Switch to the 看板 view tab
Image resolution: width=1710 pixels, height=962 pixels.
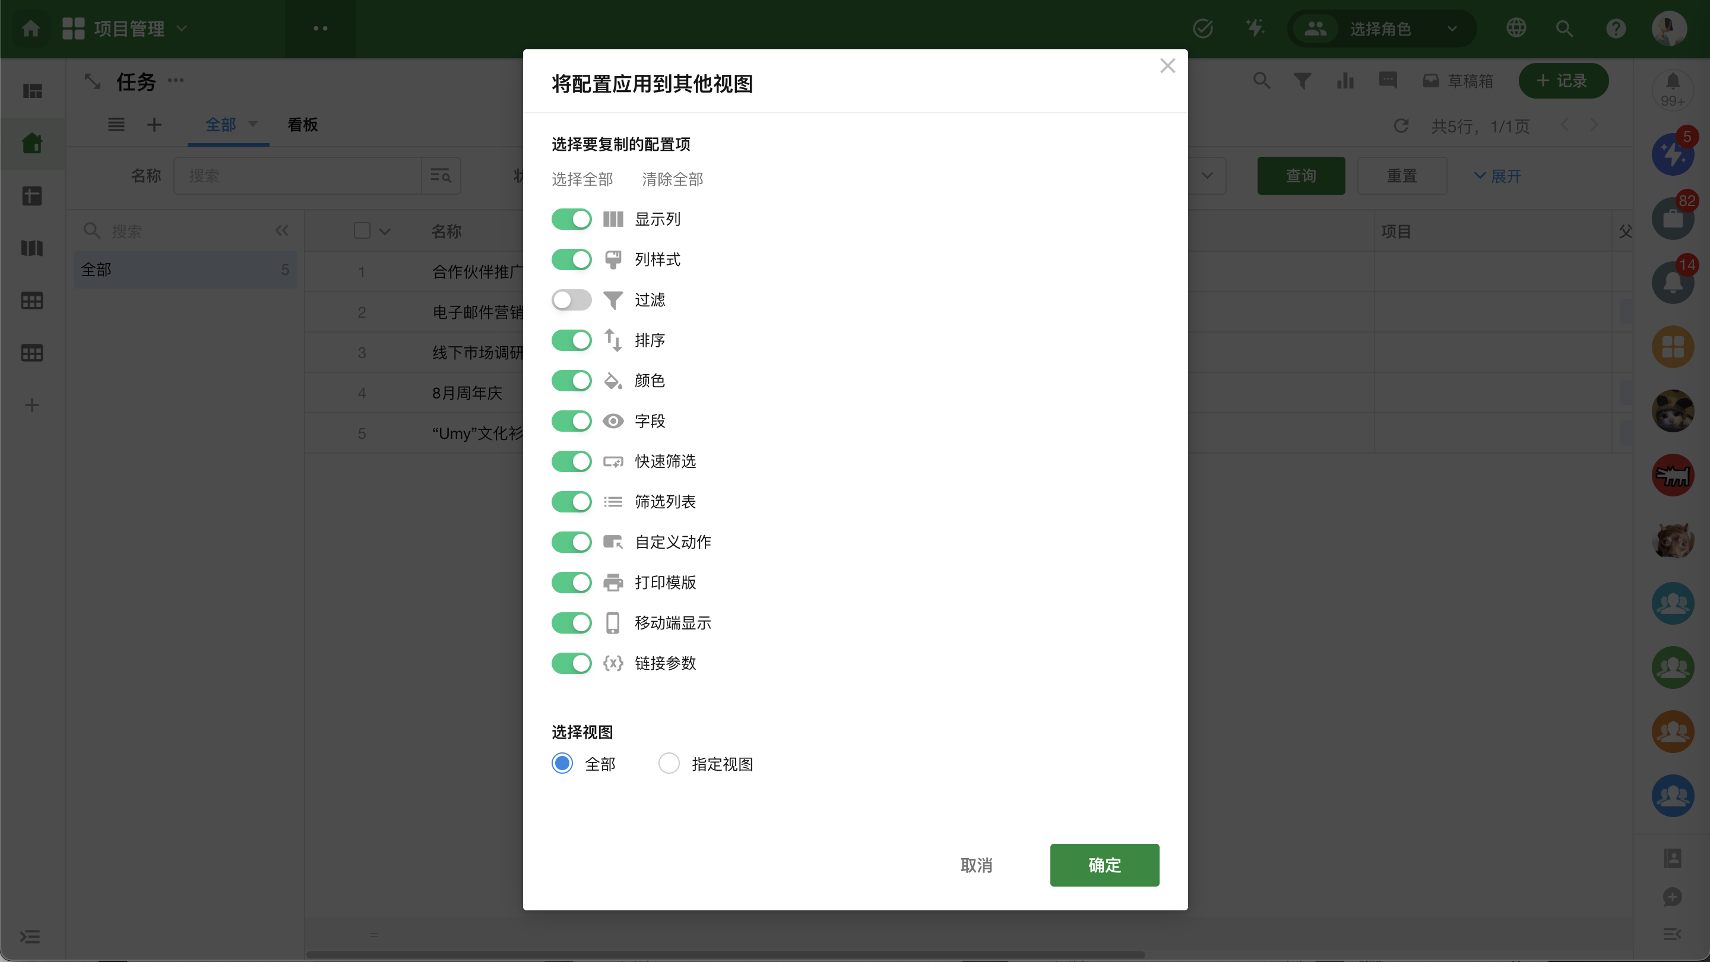tap(302, 125)
